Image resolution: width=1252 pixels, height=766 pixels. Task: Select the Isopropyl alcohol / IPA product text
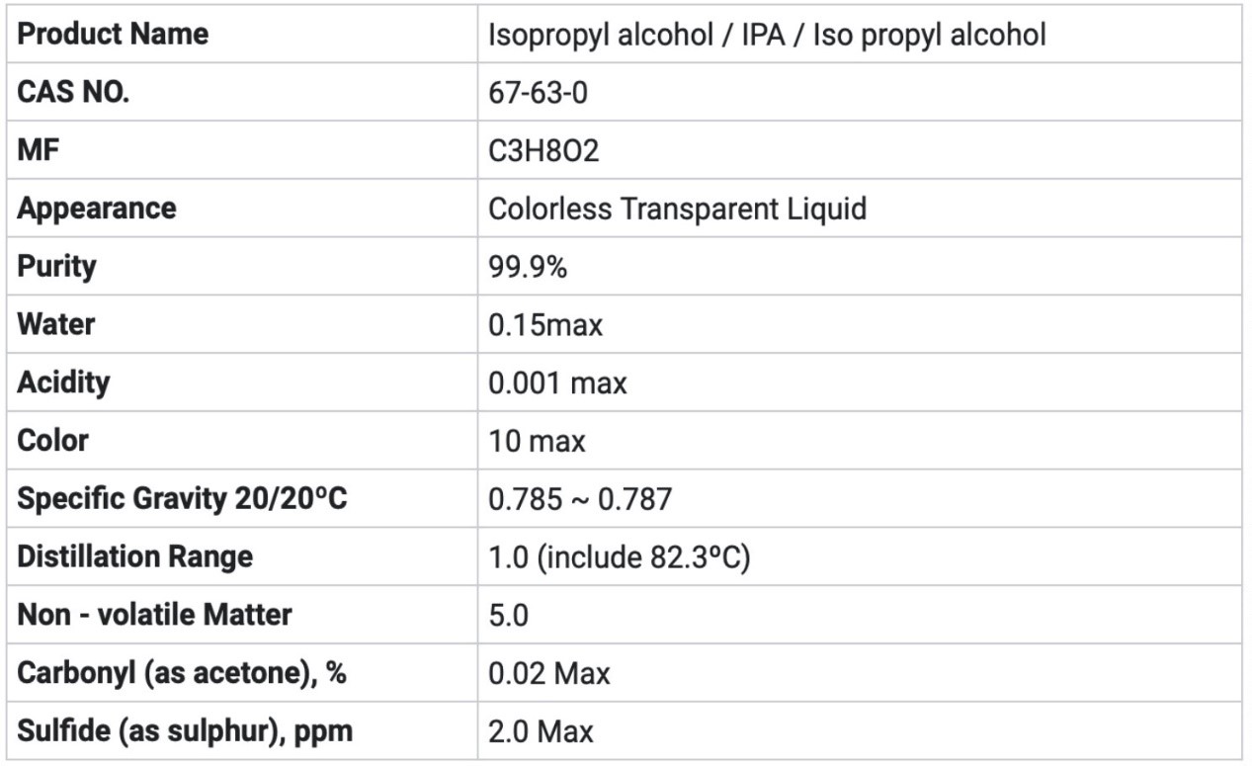point(767,35)
